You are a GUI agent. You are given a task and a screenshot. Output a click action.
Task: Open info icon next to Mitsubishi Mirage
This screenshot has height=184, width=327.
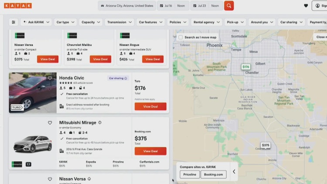100,123
